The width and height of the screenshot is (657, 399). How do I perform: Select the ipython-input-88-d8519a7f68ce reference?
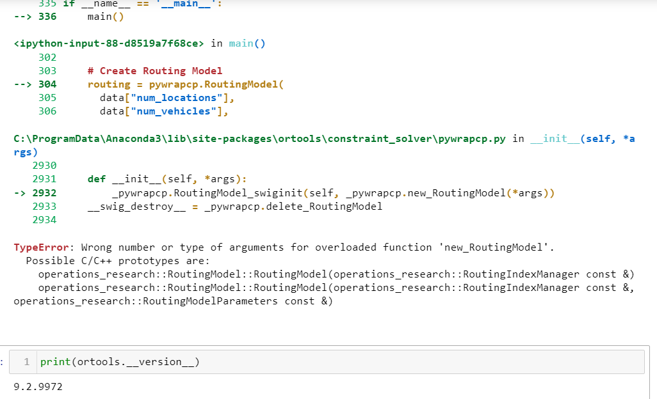109,43
